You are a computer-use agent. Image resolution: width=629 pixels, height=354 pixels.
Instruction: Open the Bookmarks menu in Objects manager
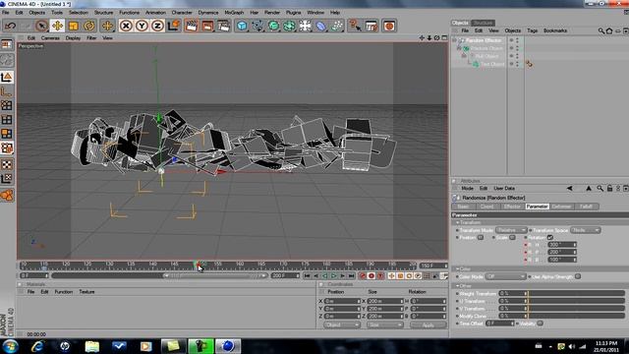555,30
